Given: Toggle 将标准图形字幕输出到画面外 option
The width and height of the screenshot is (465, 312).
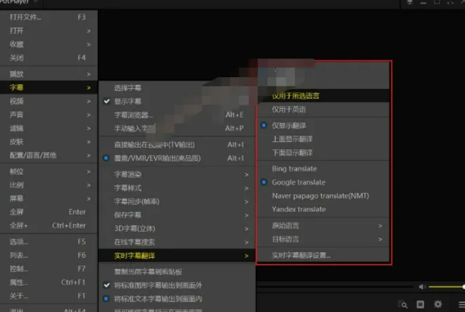Looking at the screenshot, I should tap(177, 285).
